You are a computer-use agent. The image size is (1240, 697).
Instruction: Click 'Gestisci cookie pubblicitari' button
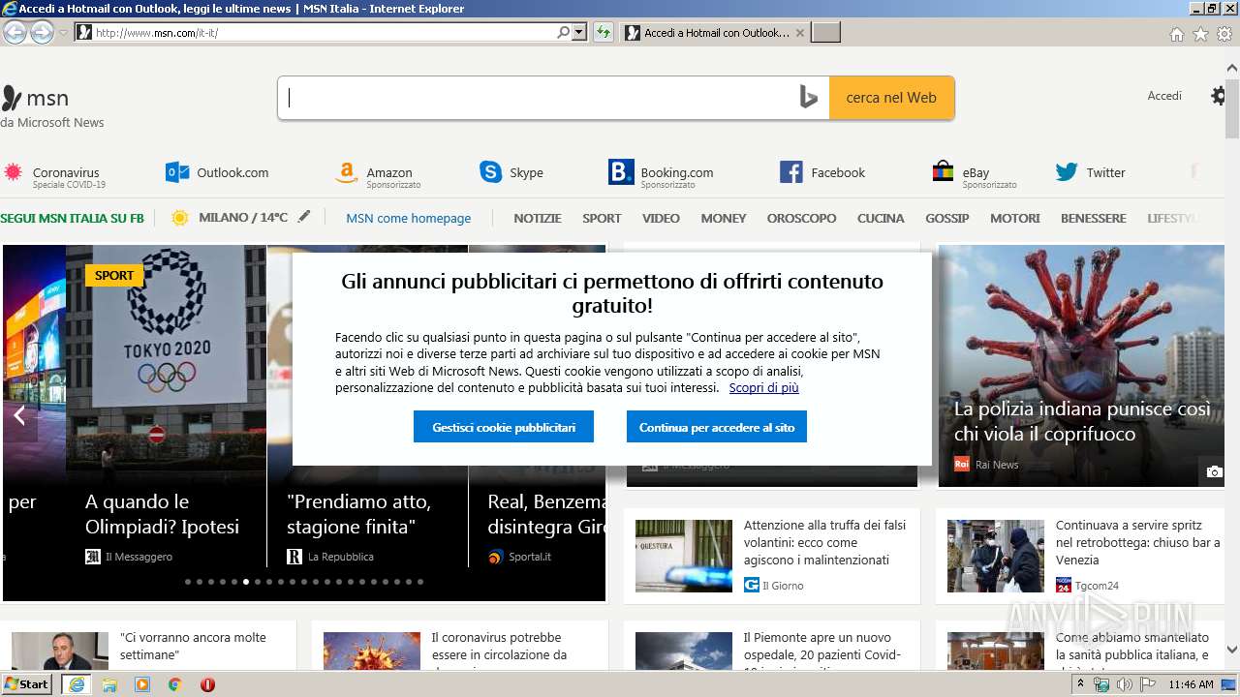[504, 427]
